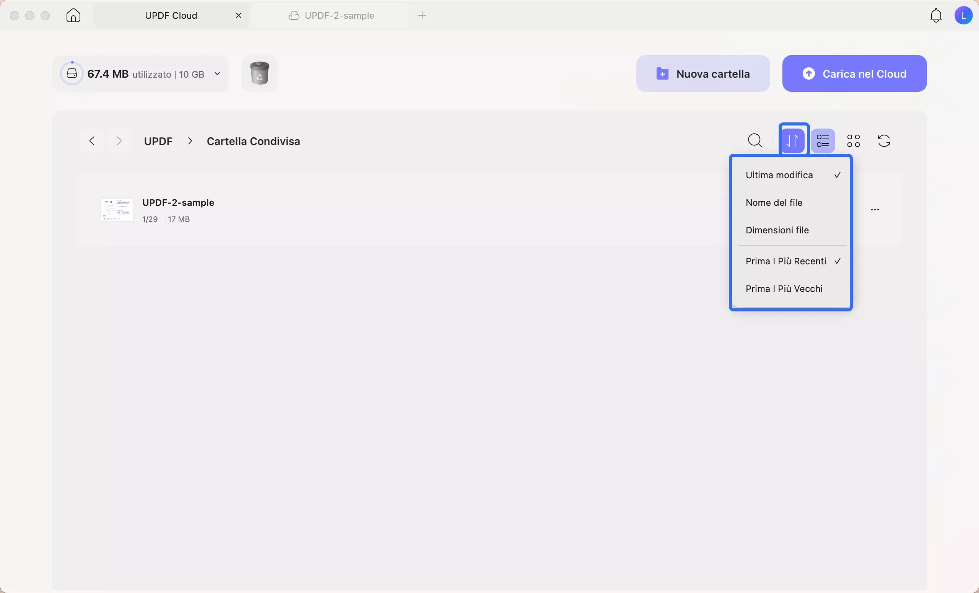The width and height of the screenshot is (979, 593).
Task: Open the trash bin
Action: click(259, 73)
